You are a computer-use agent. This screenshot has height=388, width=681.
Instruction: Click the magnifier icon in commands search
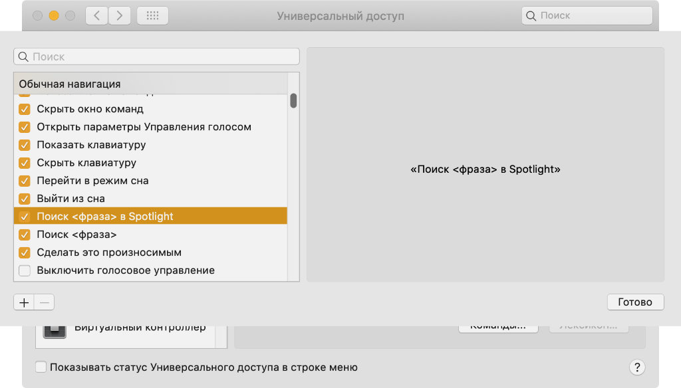click(24, 57)
